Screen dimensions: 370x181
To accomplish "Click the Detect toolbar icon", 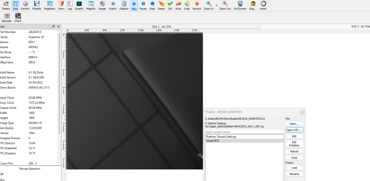I will click(6, 5).
